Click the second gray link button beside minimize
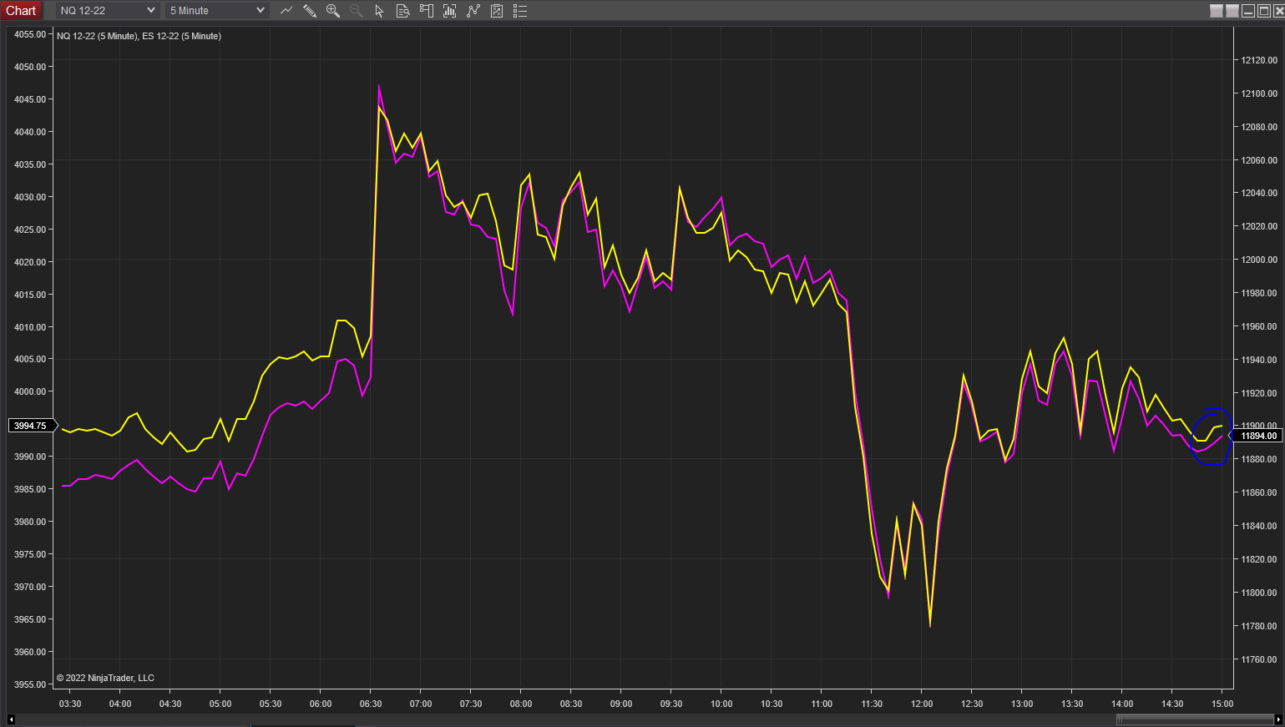 1232,11
